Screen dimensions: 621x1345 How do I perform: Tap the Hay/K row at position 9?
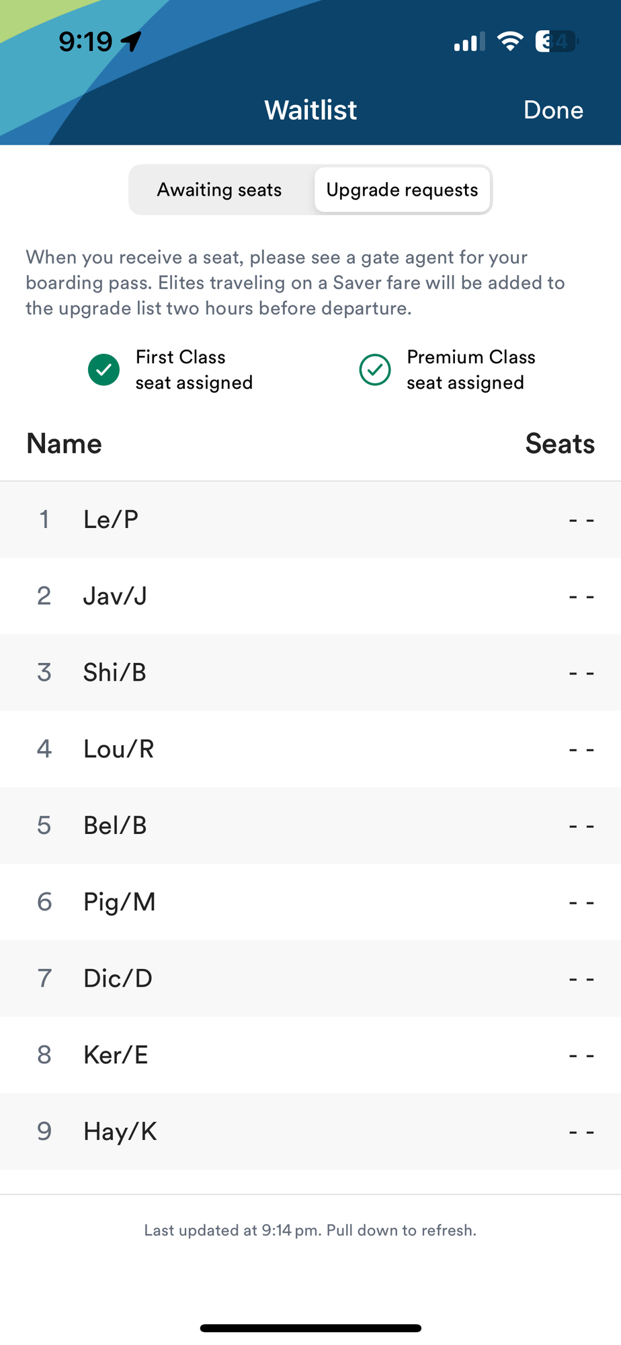(x=310, y=1132)
